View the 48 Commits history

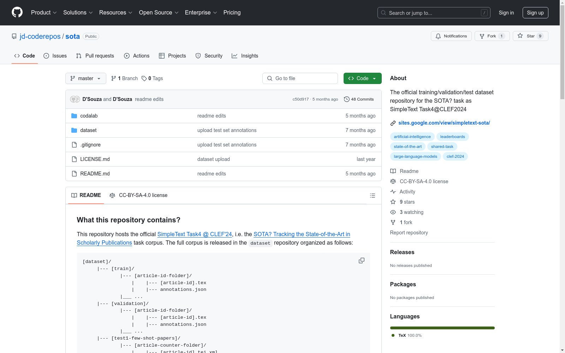click(359, 99)
